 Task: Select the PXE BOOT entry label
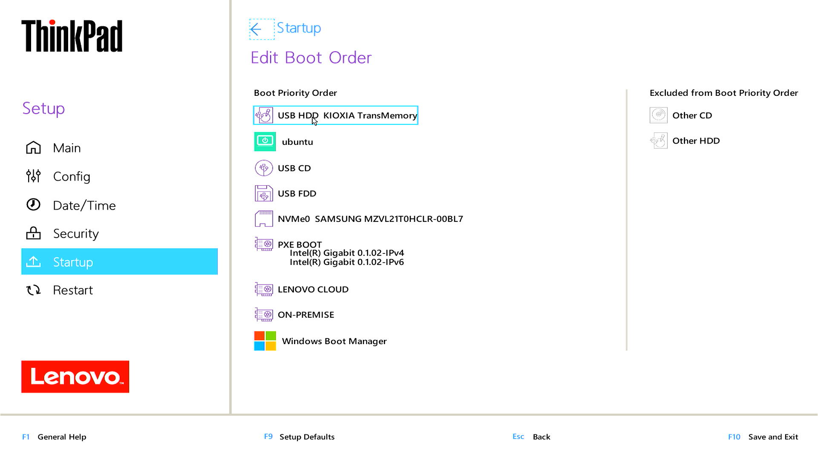300,244
